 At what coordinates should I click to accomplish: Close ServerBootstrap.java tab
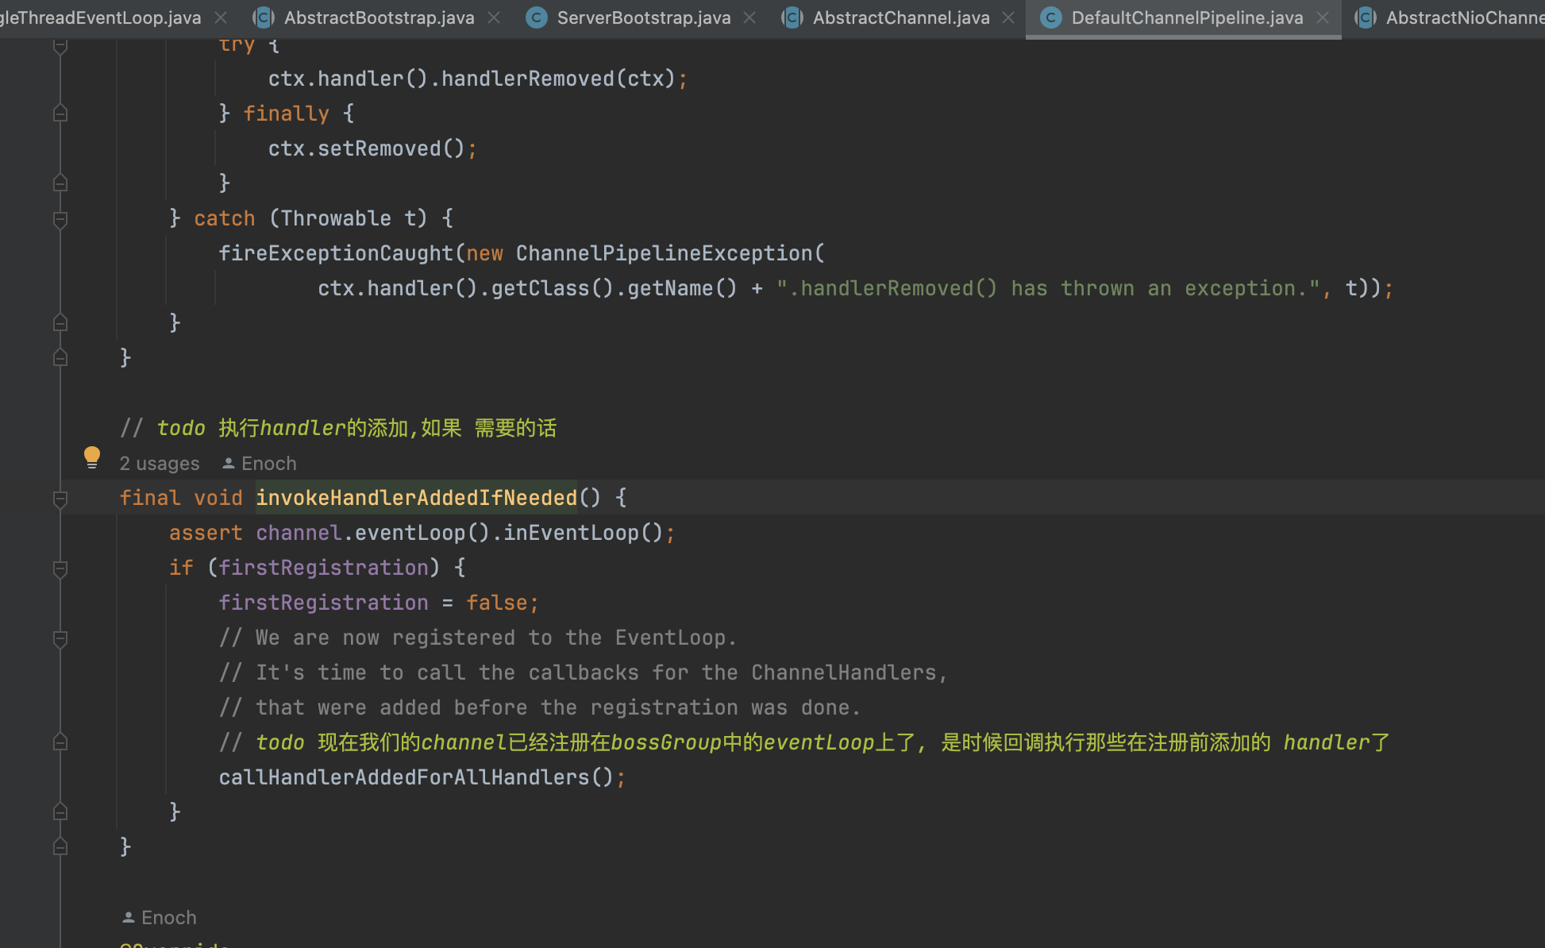point(749,17)
